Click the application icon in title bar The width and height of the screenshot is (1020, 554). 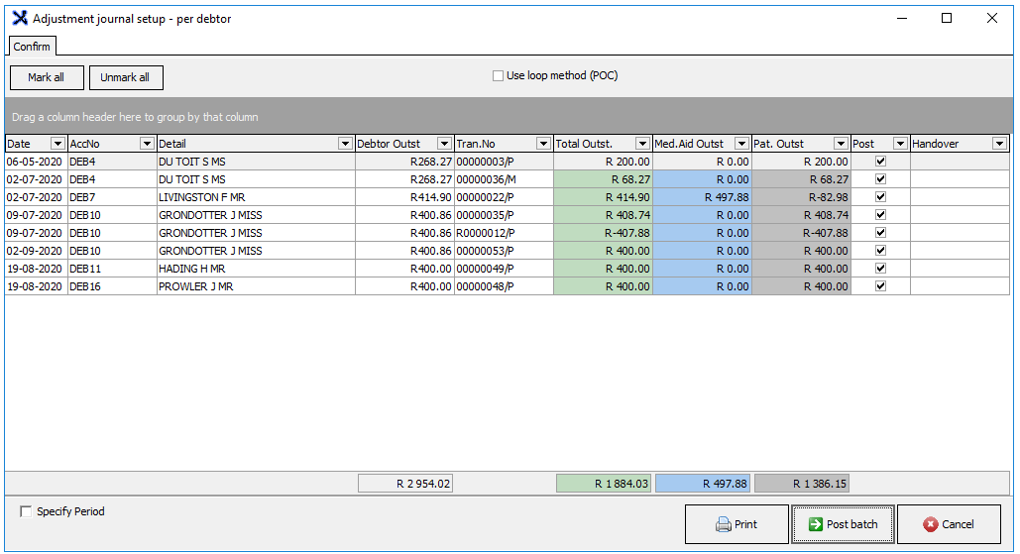click(x=19, y=18)
